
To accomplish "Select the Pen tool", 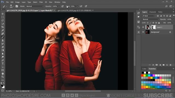I will pos(2,60).
